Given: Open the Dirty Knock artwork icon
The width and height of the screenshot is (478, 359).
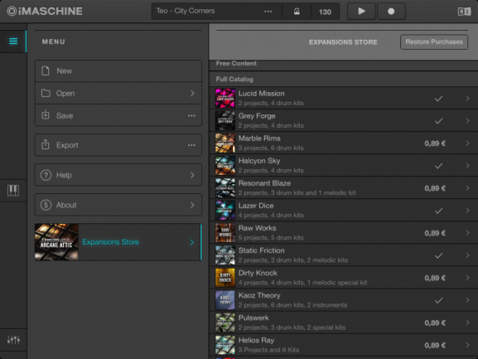Looking at the screenshot, I should pos(225,278).
